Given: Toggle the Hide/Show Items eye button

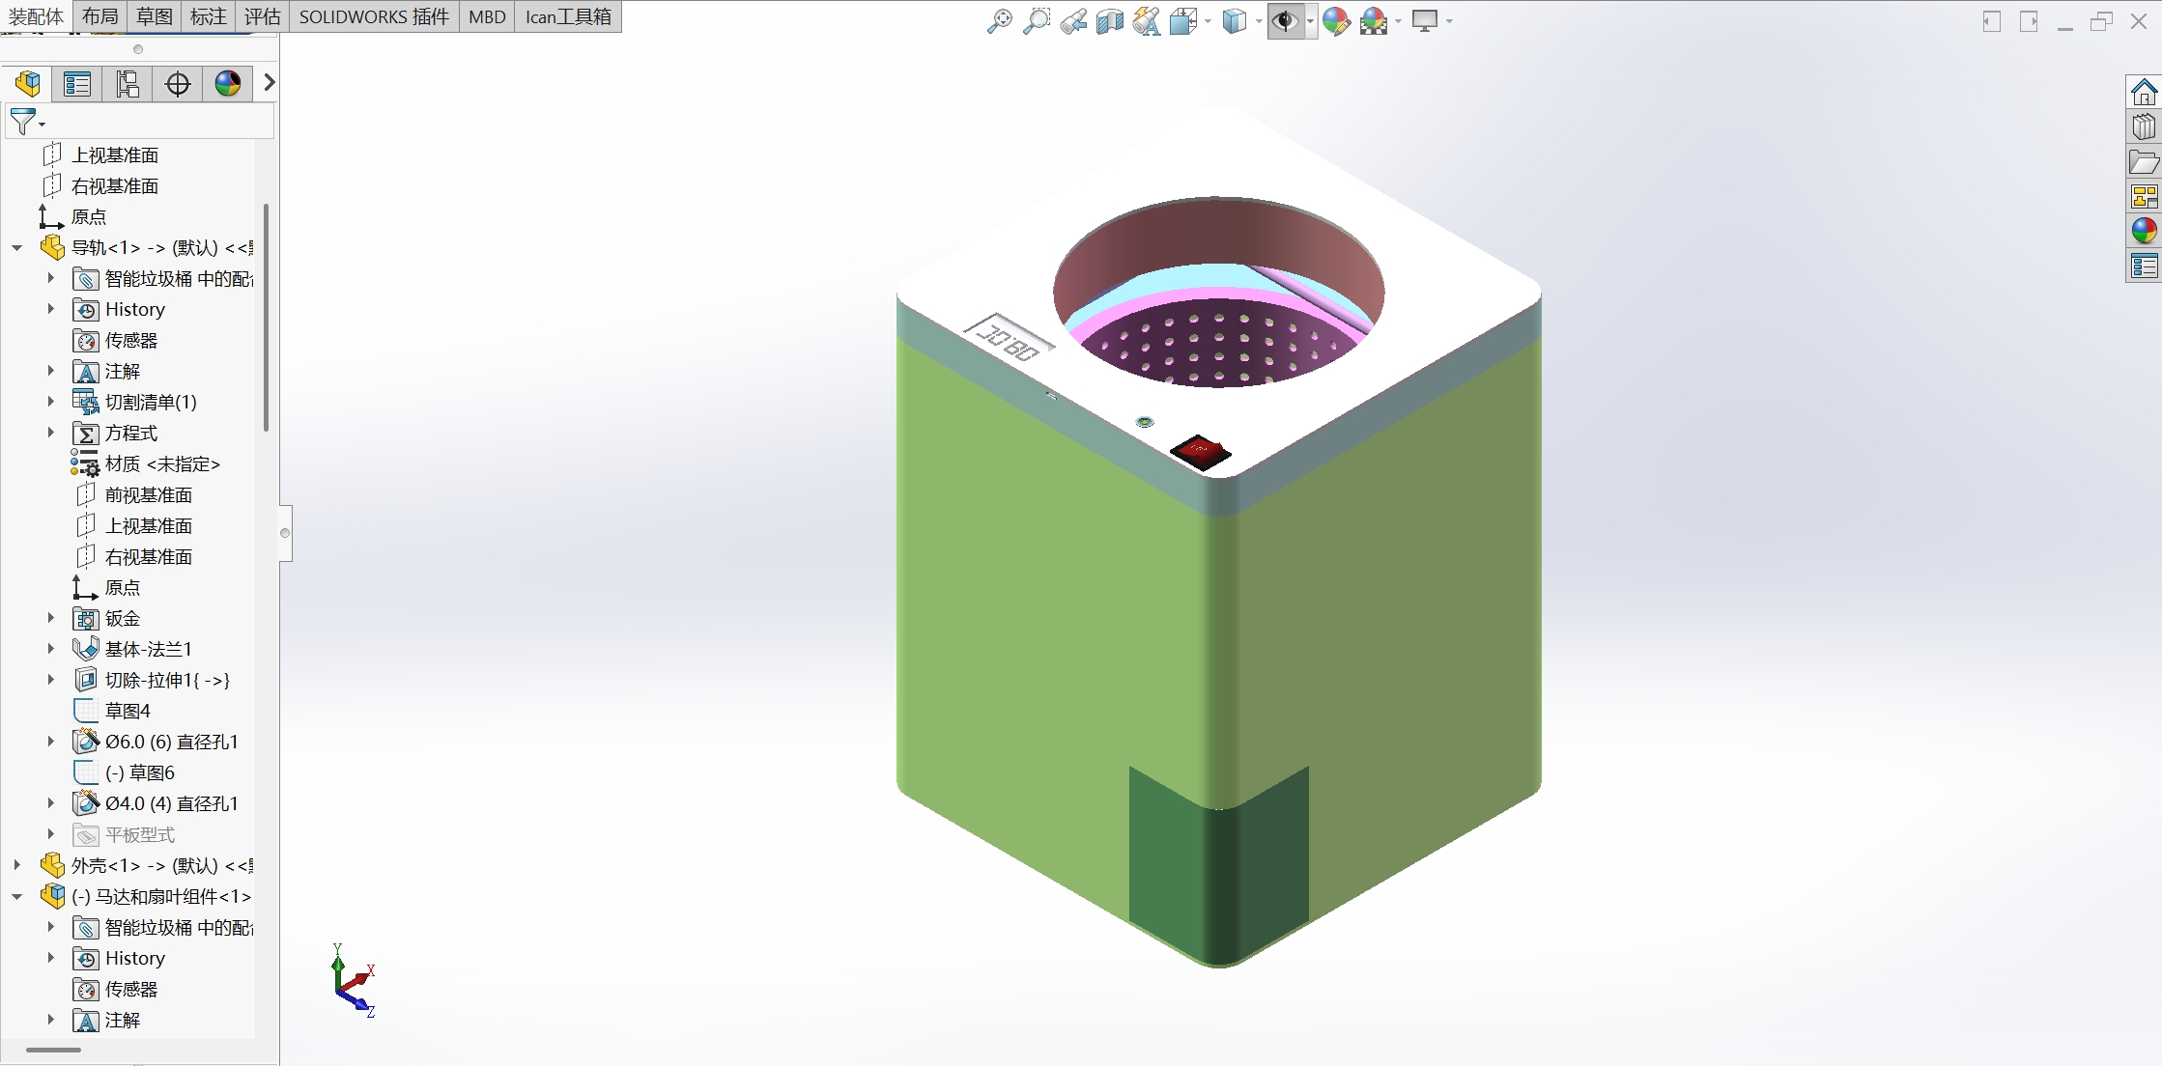Looking at the screenshot, I should pos(1284,20).
